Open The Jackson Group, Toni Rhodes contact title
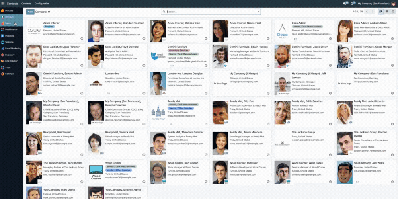The height and width of the screenshot is (199, 398). click(63, 163)
